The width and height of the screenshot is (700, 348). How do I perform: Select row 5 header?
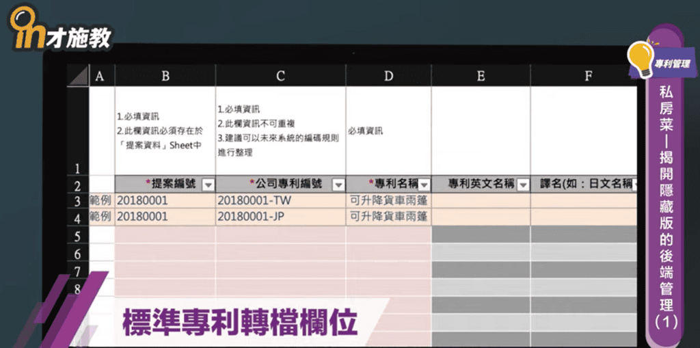pyautogui.click(x=77, y=236)
